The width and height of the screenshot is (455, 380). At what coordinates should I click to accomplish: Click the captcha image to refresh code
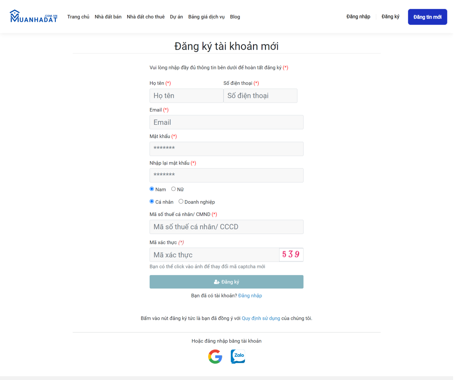(291, 255)
